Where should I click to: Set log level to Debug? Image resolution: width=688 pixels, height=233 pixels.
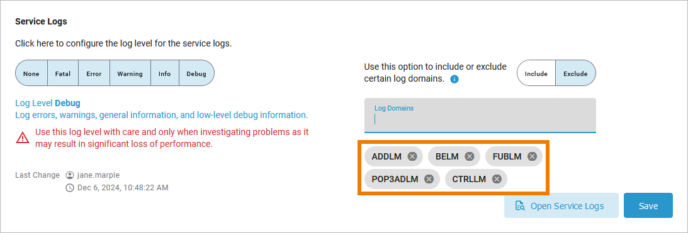(x=196, y=73)
